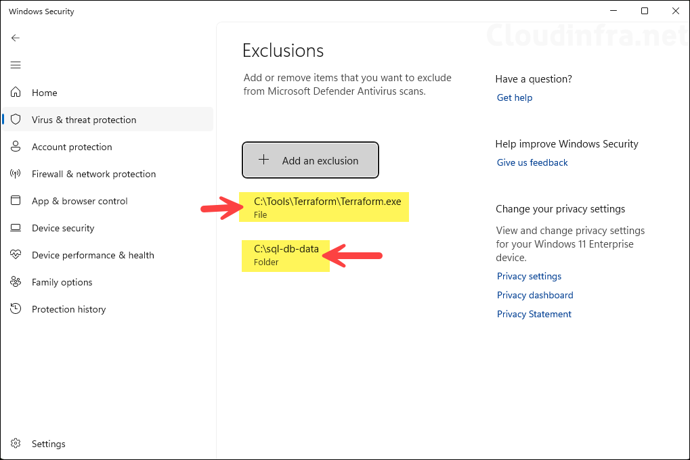The width and height of the screenshot is (690, 460).
Task: Open the hamburger navigation menu icon
Action: click(15, 65)
